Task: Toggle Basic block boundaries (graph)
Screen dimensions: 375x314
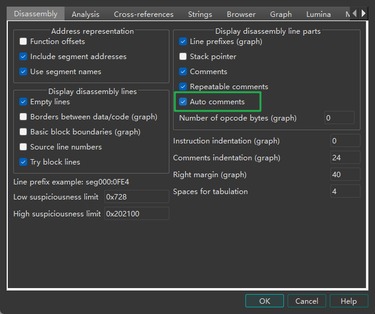Action: [24, 132]
